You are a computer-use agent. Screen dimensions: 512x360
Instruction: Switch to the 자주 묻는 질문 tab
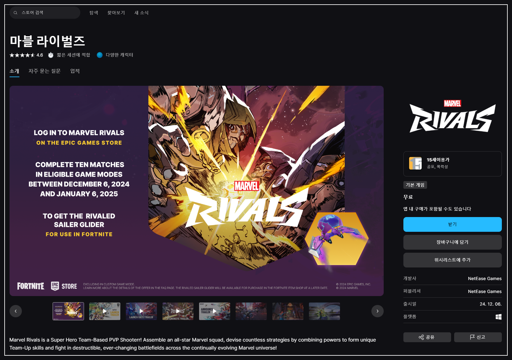point(45,71)
